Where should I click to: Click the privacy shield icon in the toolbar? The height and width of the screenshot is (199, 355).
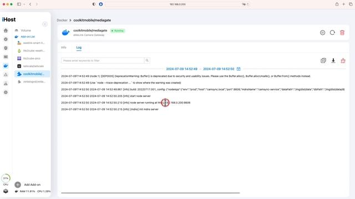(94, 4)
